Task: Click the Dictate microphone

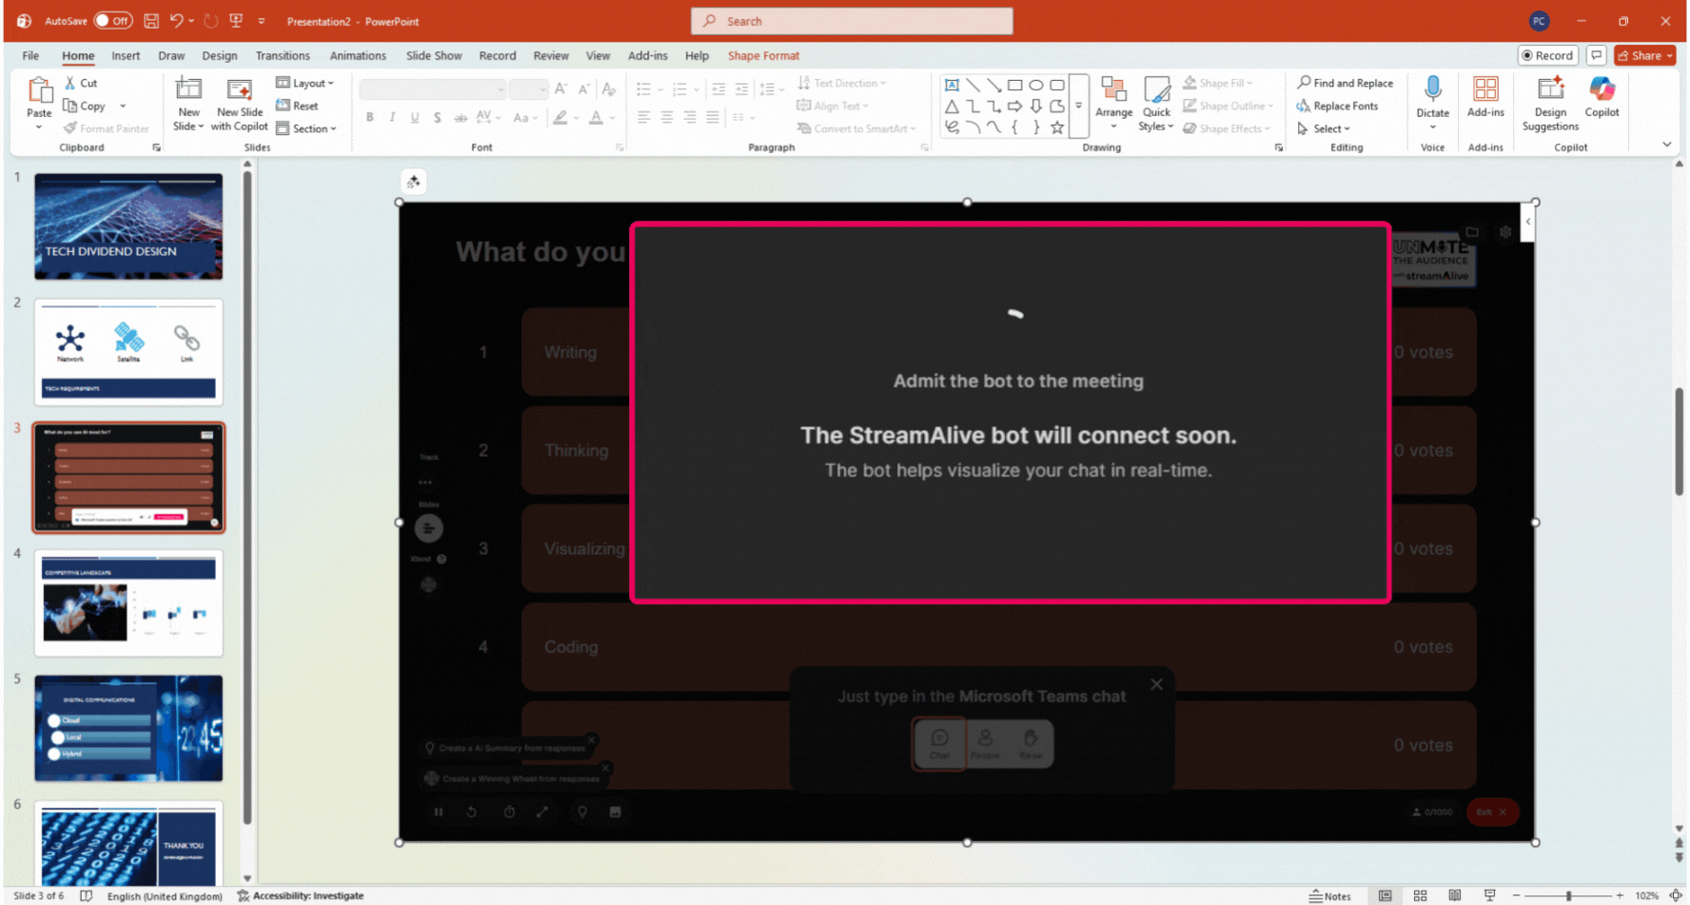Action: [x=1432, y=89]
